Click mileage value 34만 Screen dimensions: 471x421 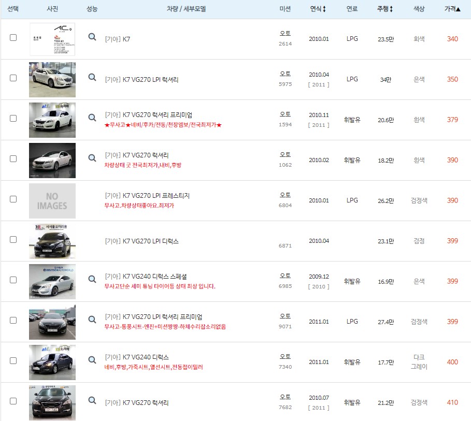[386, 80]
